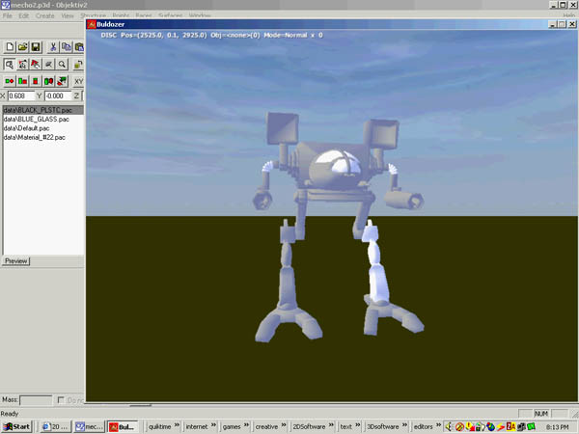Image resolution: width=579 pixels, height=434 pixels.
Task: Click the Windows Start button
Action: click(x=17, y=426)
